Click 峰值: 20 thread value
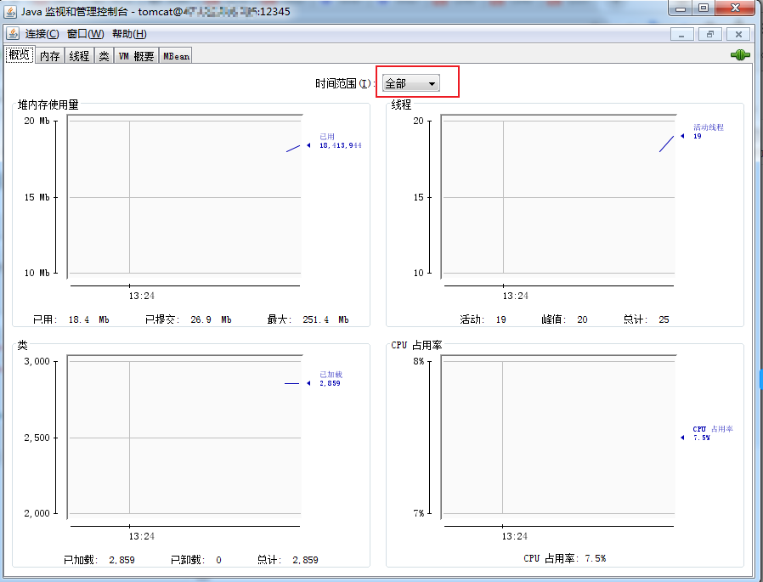 click(x=564, y=319)
